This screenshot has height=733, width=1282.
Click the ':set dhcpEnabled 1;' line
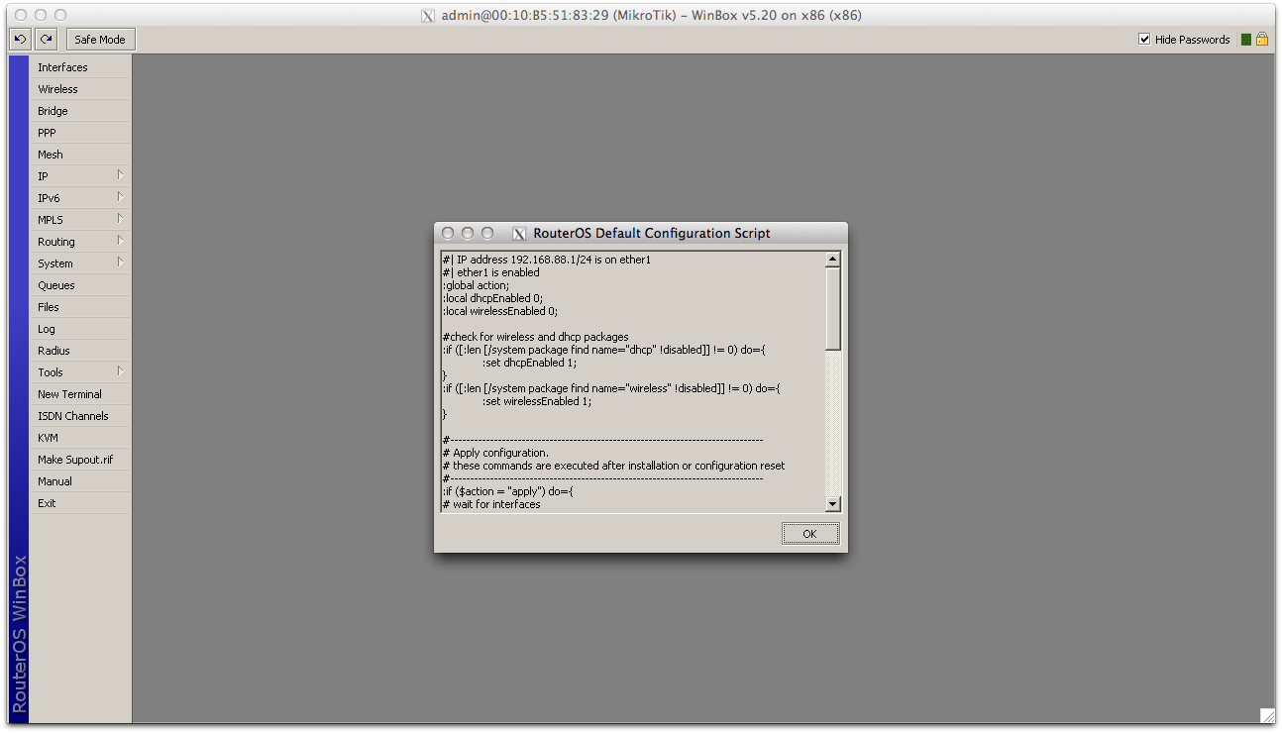[529, 363]
